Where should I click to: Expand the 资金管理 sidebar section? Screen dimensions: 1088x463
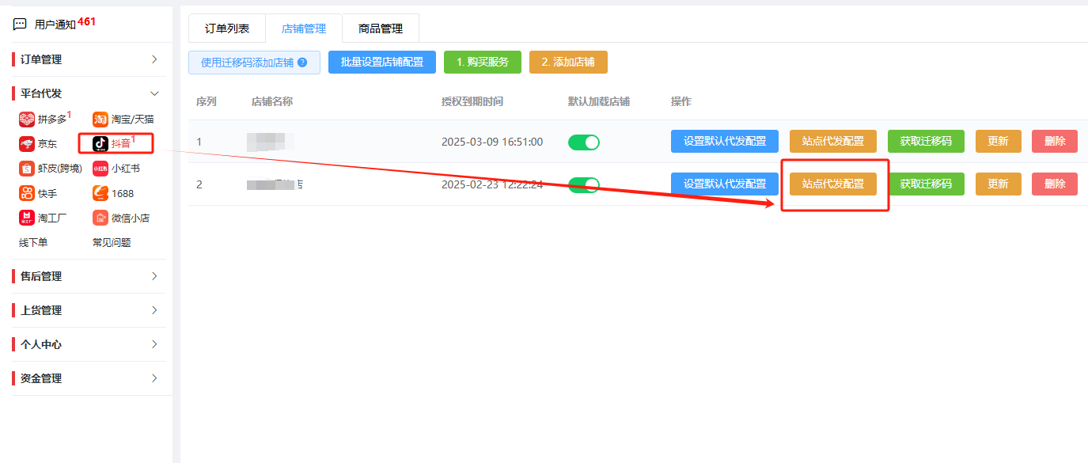86,378
